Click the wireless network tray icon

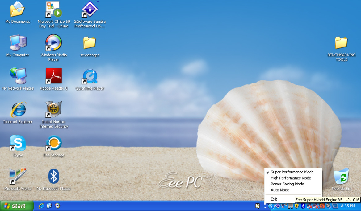[x=284, y=206]
